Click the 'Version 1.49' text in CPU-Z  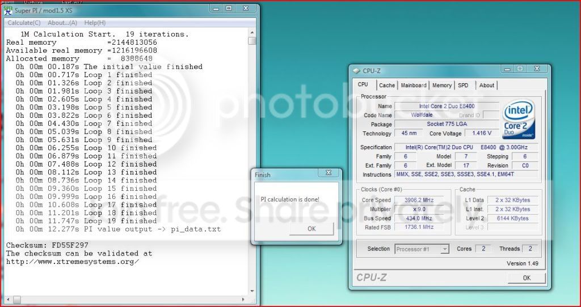click(x=523, y=263)
